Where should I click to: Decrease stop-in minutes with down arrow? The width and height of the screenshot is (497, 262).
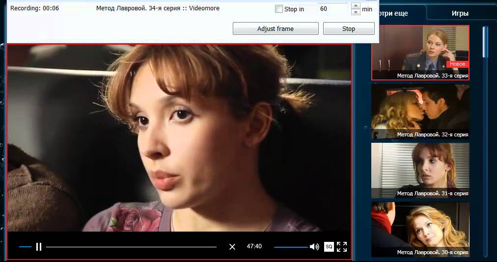point(356,12)
